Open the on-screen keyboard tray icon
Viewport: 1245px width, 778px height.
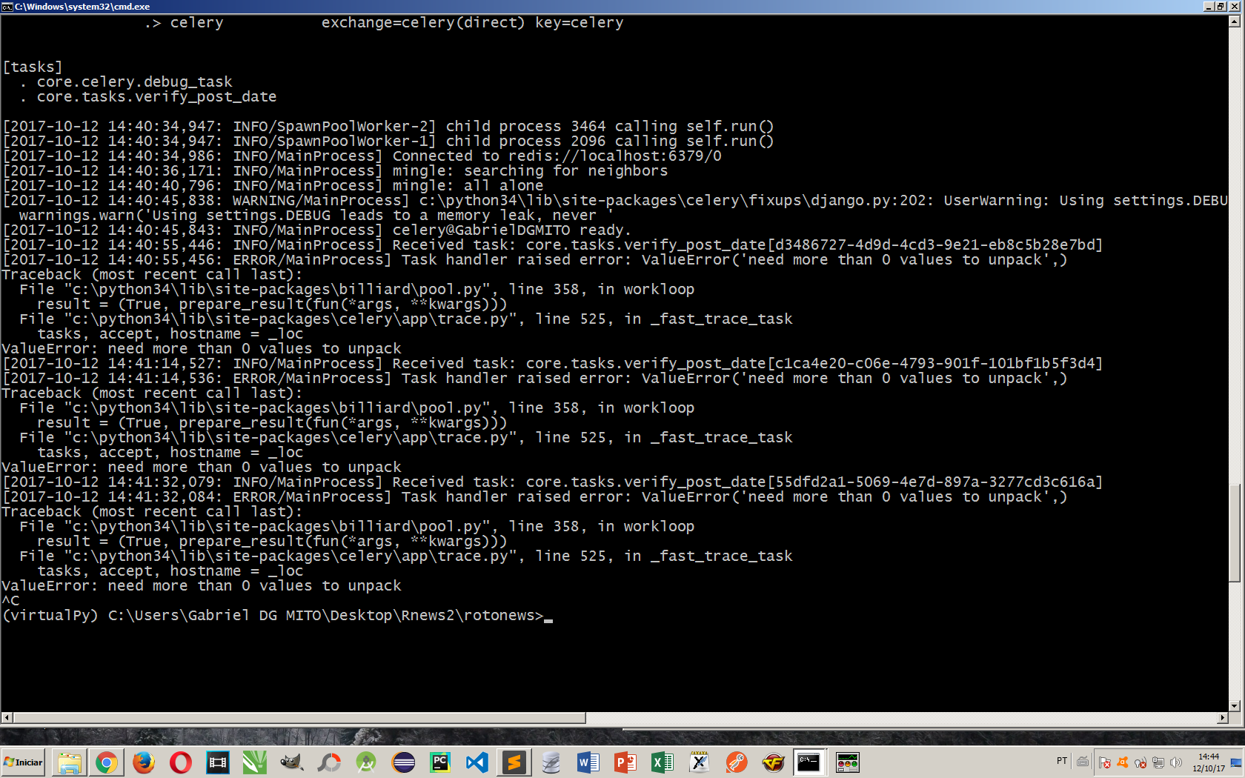(x=1083, y=761)
